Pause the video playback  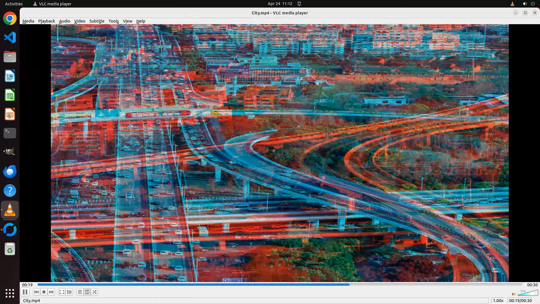(x=25, y=292)
